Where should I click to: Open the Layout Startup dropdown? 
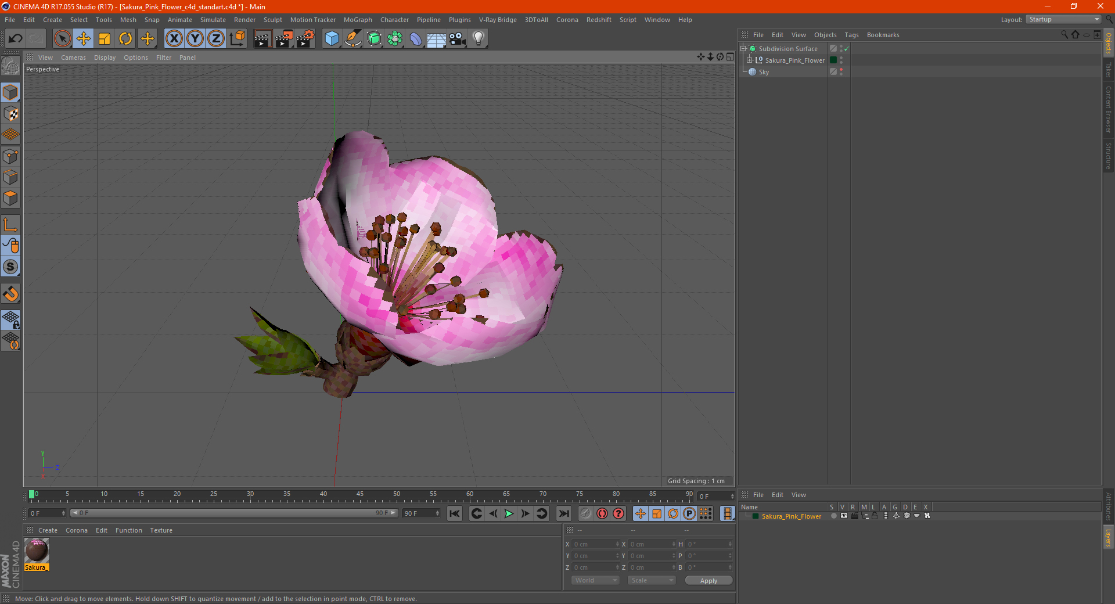pos(1063,19)
